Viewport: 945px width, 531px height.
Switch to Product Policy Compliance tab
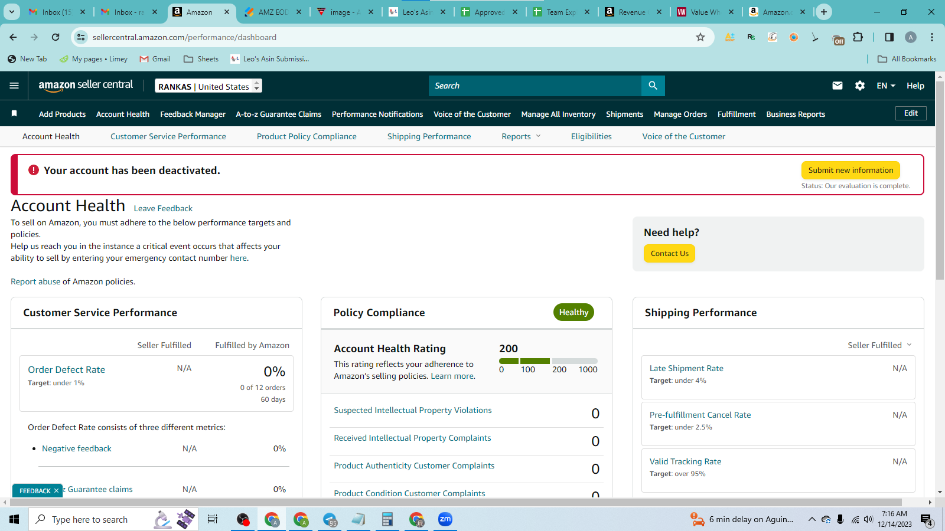point(307,136)
